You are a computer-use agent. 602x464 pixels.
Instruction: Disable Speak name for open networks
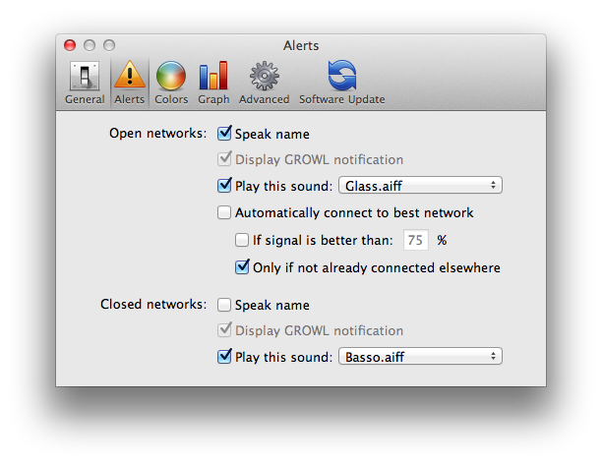[224, 133]
